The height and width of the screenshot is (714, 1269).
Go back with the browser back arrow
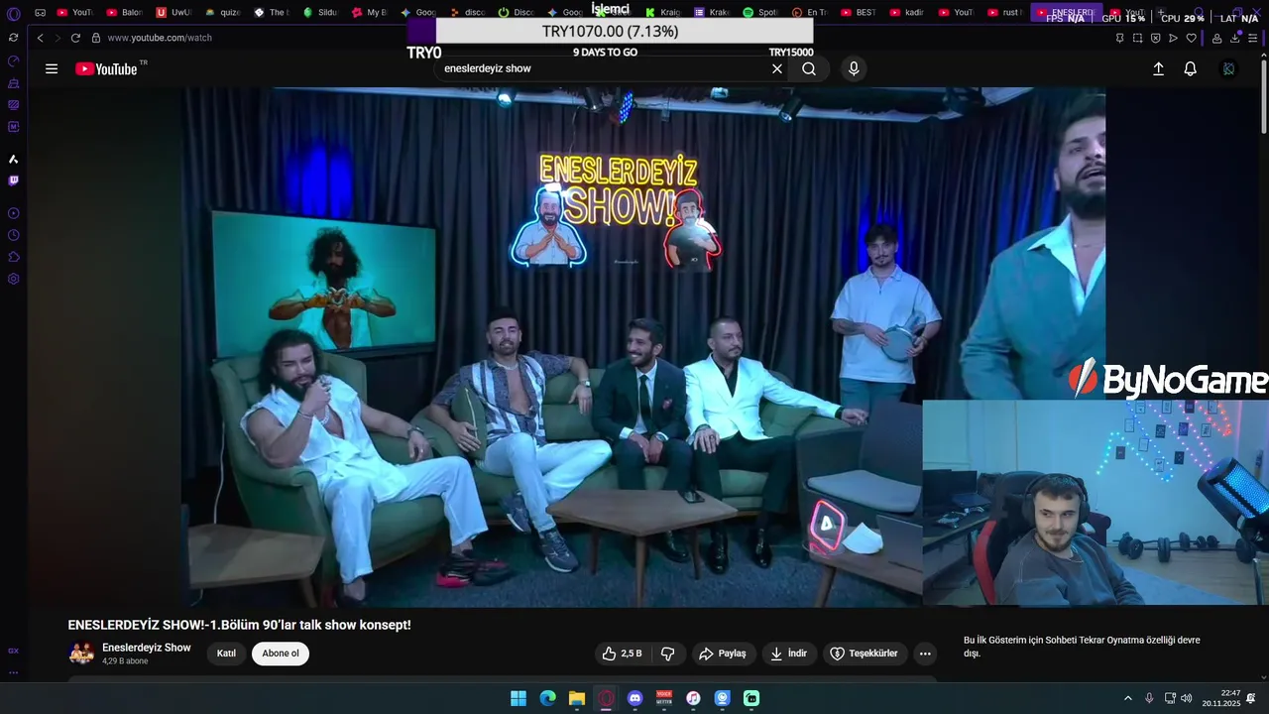[40, 38]
